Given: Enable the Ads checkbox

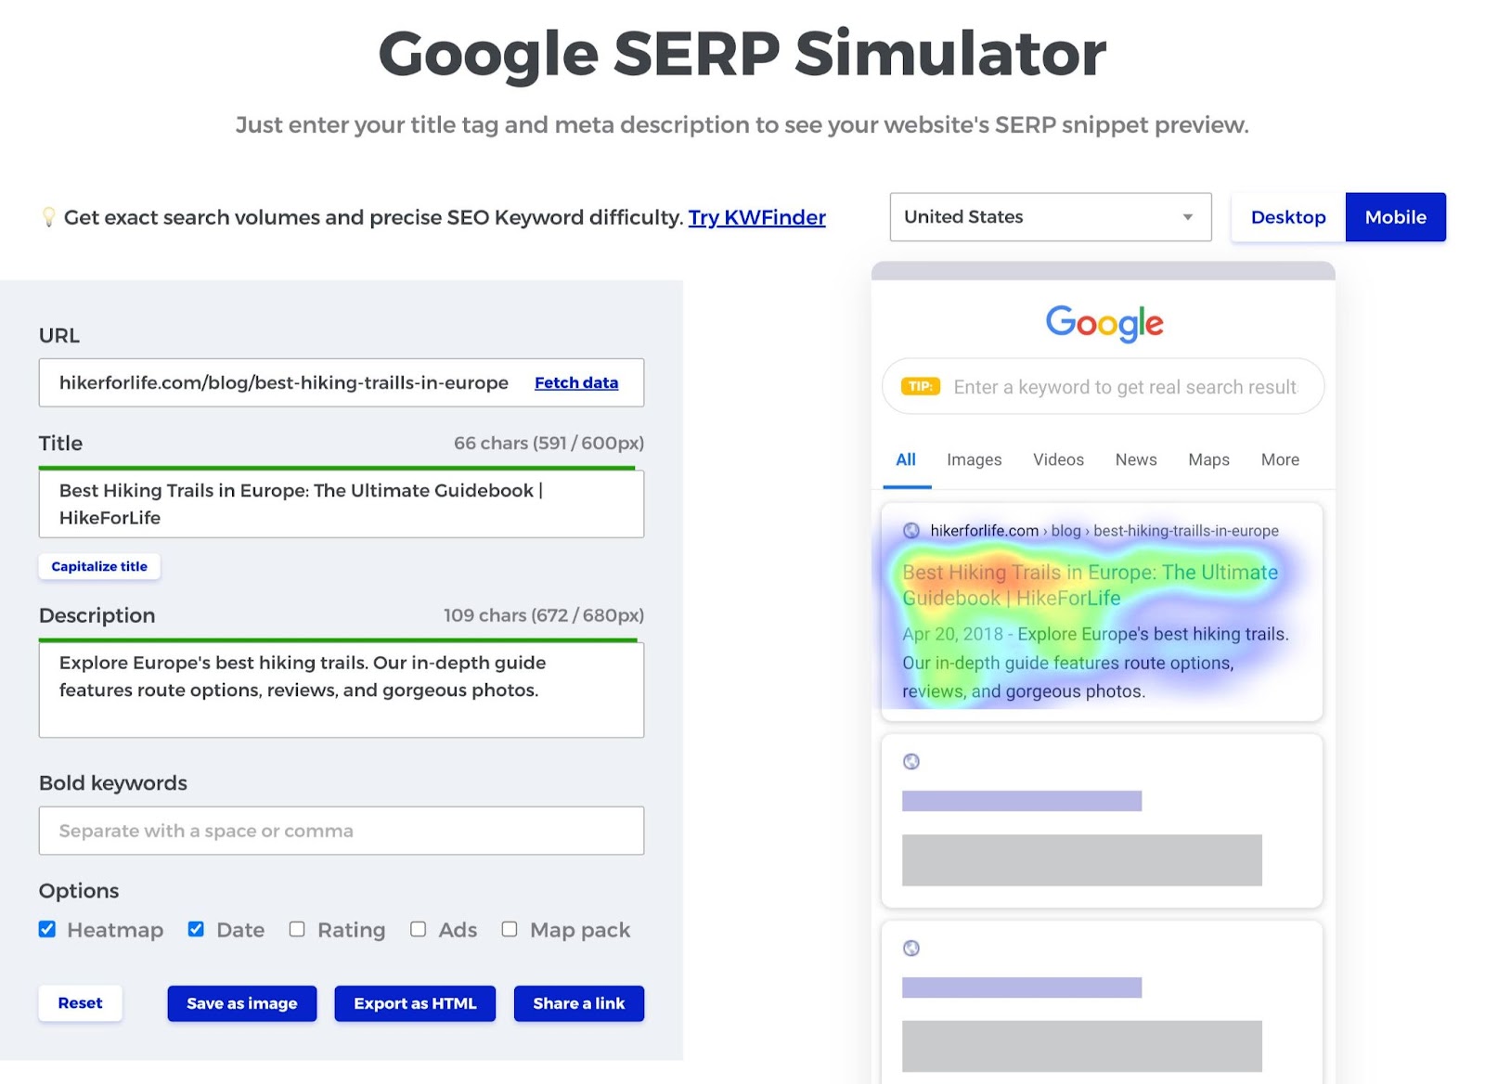Looking at the screenshot, I should click(419, 929).
